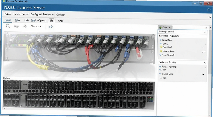This screenshot has height=117, width=213.
Task: Minimize the Preview window
Action: coord(195,3)
